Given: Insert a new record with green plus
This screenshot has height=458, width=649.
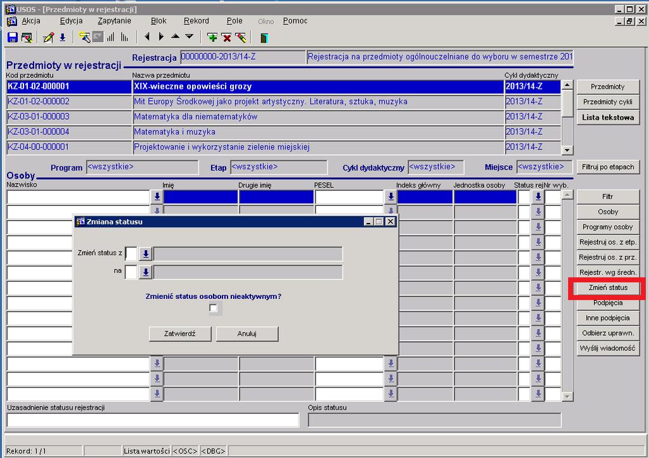Looking at the screenshot, I should click(x=212, y=37).
